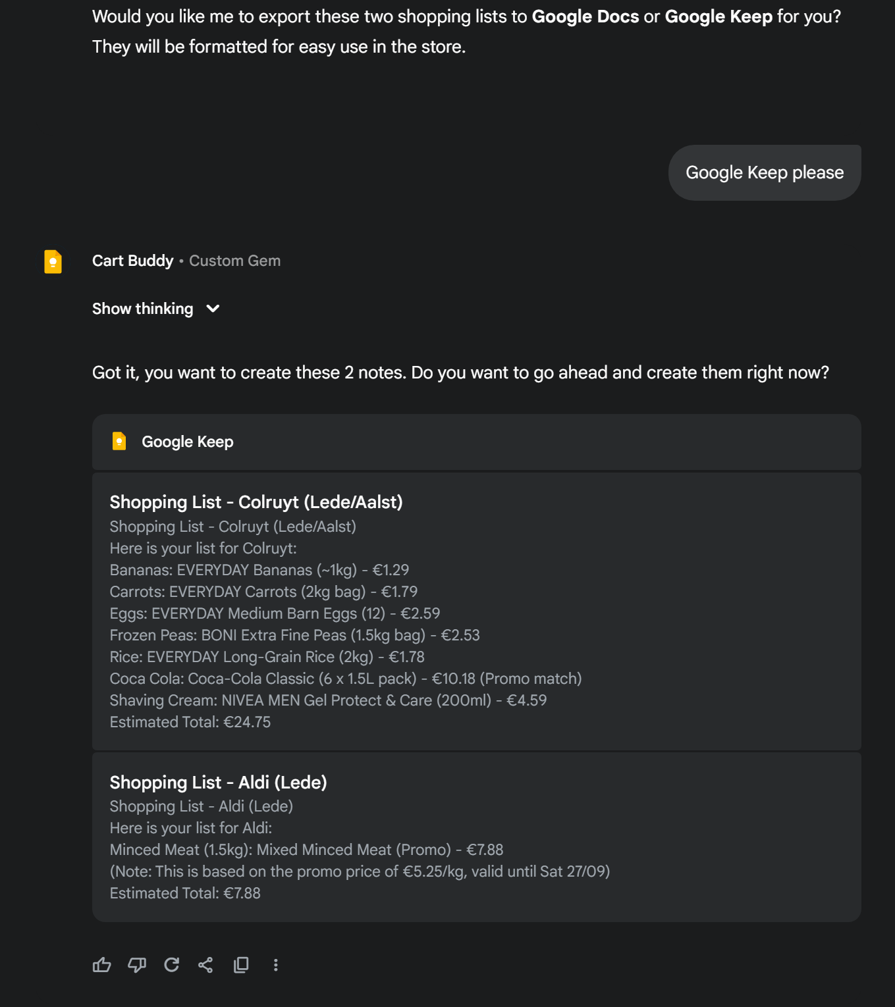Click the thumbs up icon

(x=101, y=965)
